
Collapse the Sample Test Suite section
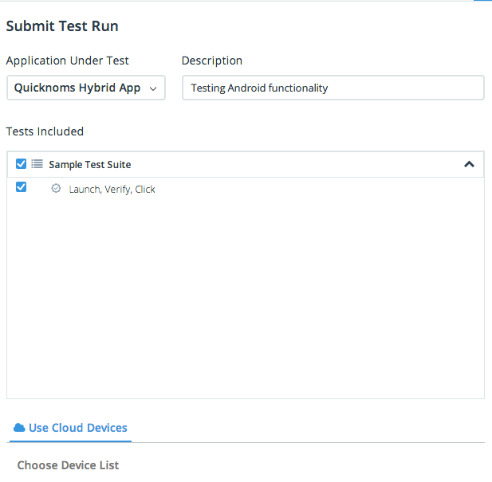point(469,164)
